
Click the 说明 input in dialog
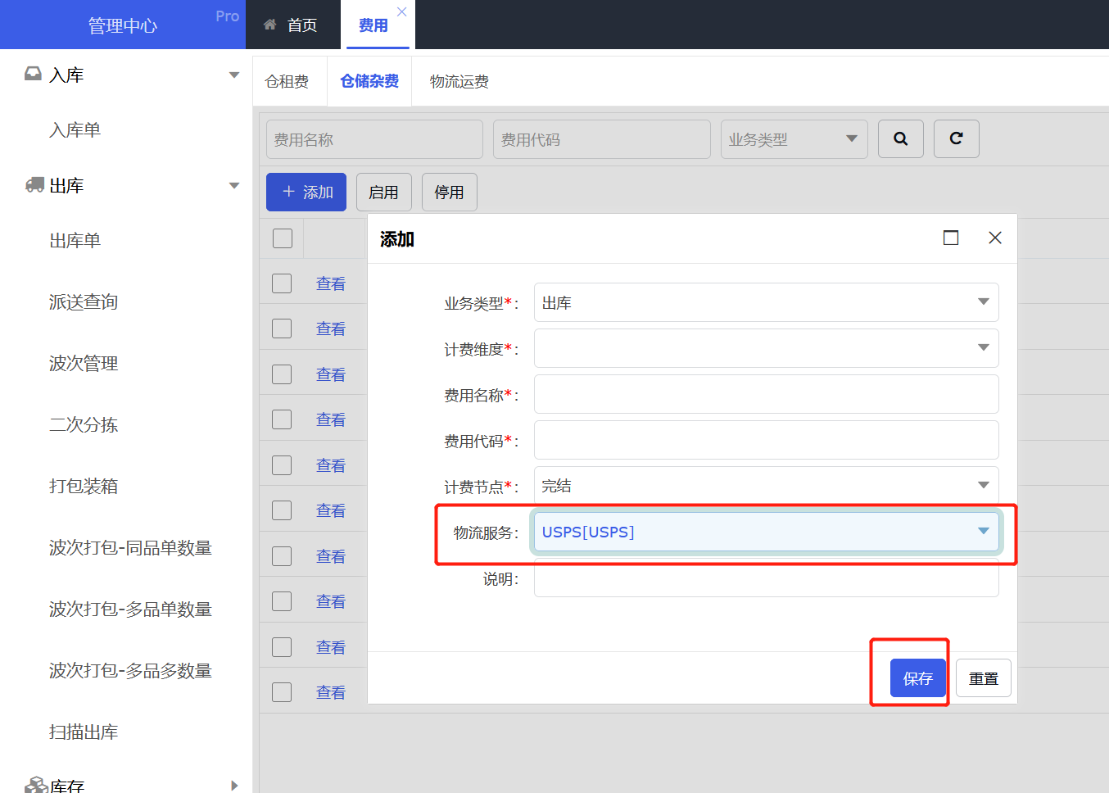pyautogui.click(x=766, y=580)
